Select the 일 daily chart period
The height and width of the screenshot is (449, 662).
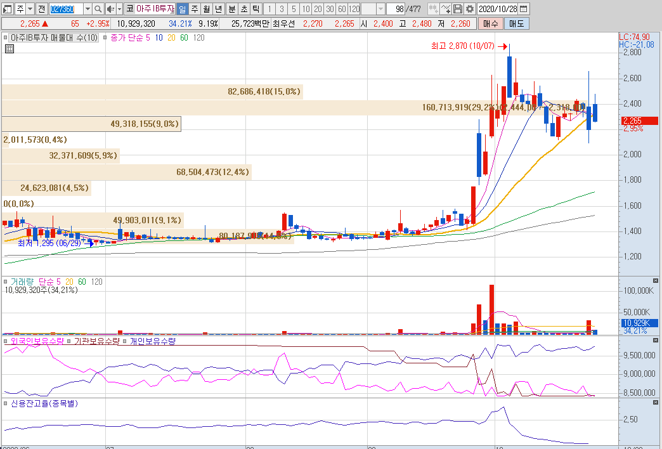[x=183, y=9]
